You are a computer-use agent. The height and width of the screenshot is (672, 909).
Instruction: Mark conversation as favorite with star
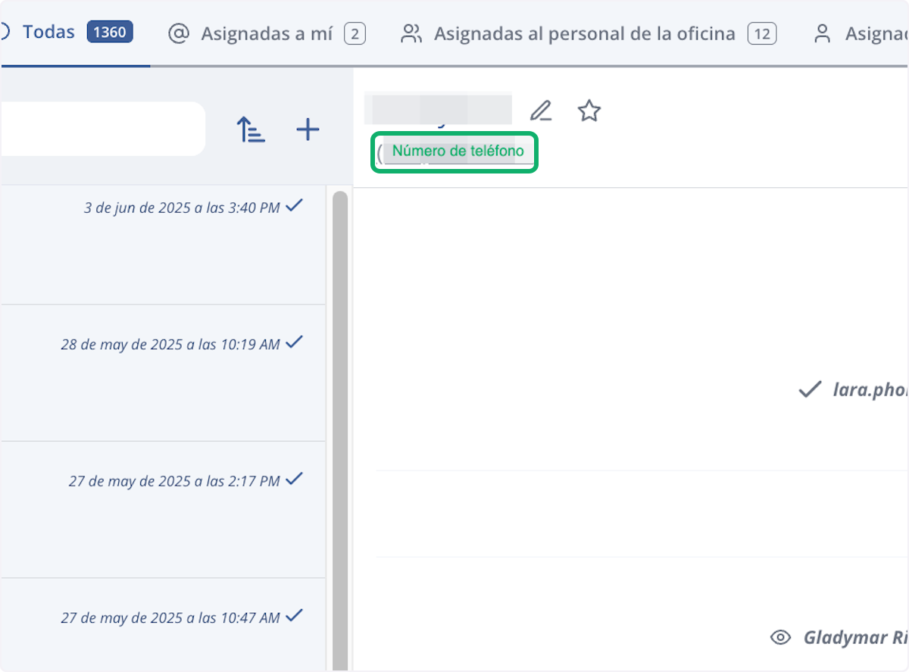click(x=589, y=111)
